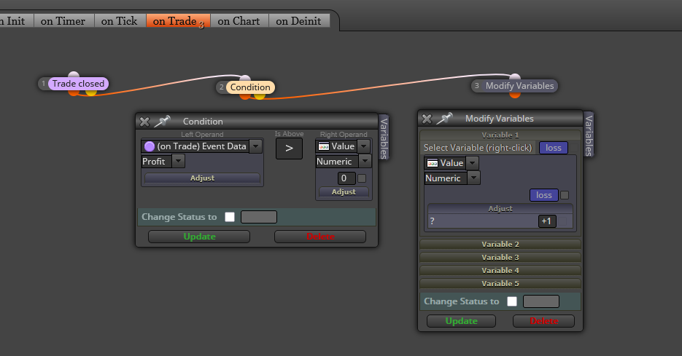Open Variables side tab on Modify Variables panel
This screenshot has height=356, width=682.
(589, 135)
